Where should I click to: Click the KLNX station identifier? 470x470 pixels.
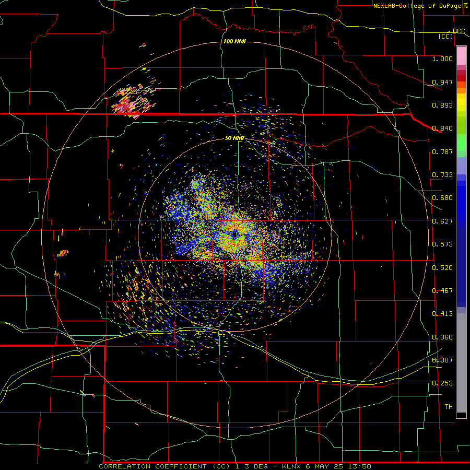click(x=292, y=466)
